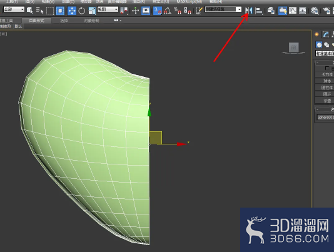Toggle Keyboard Shortcut Override icon

click(146, 11)
